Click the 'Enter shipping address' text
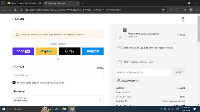This screenshot has height=112, width=200. (174, 101)
